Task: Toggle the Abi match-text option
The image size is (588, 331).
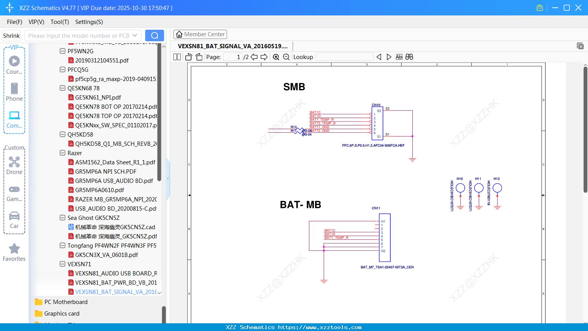Action: tap(399, 57)
